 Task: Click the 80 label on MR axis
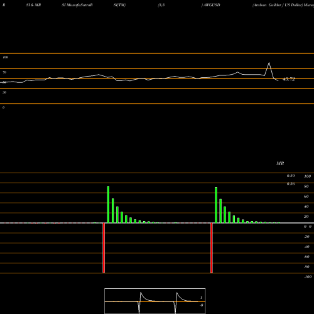306,187
